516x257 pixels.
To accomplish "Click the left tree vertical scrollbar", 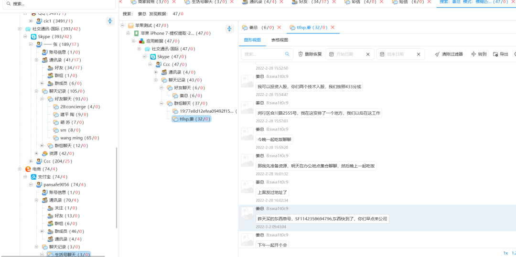I will [117, 188].
